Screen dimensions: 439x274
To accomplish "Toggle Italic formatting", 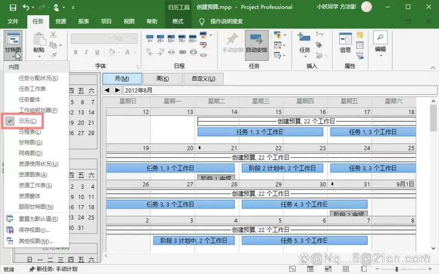I will (86, 52).
